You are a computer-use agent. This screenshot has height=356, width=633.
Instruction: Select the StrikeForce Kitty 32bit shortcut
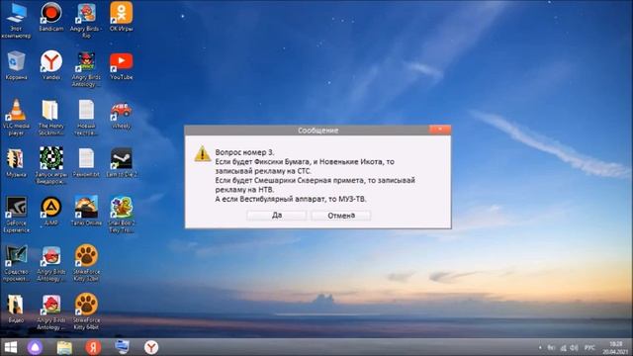(x=86, y=263)
